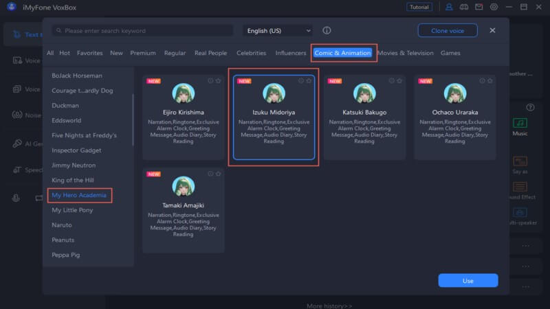Show info for Katsuki Bakugo voice
Viewport: 550px width, 309px height.
coord(391,81)
